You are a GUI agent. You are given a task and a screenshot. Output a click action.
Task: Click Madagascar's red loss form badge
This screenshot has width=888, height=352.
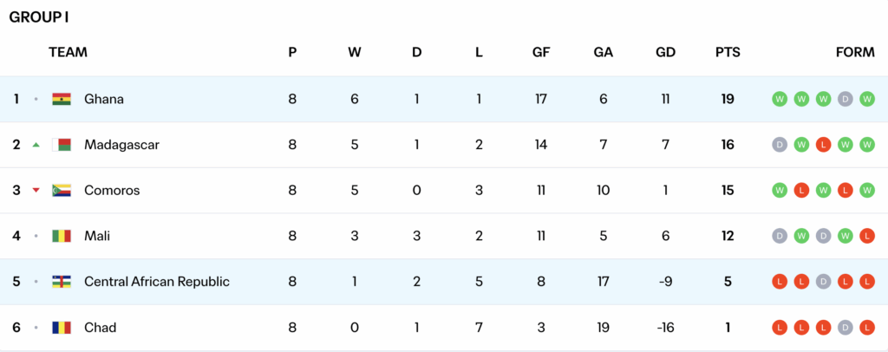point(823,145)
